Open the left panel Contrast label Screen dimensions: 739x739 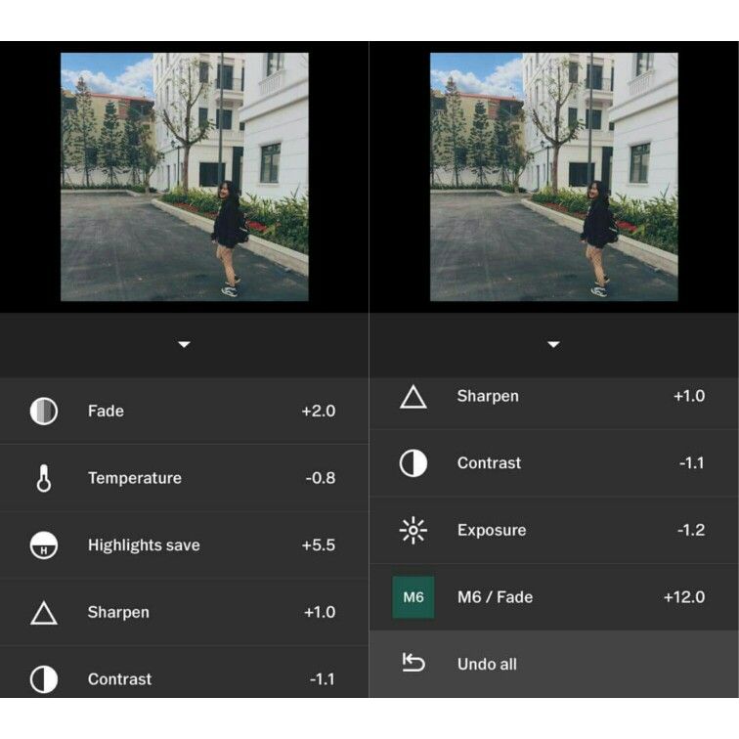pyautogui.click(x=119, y=679)
